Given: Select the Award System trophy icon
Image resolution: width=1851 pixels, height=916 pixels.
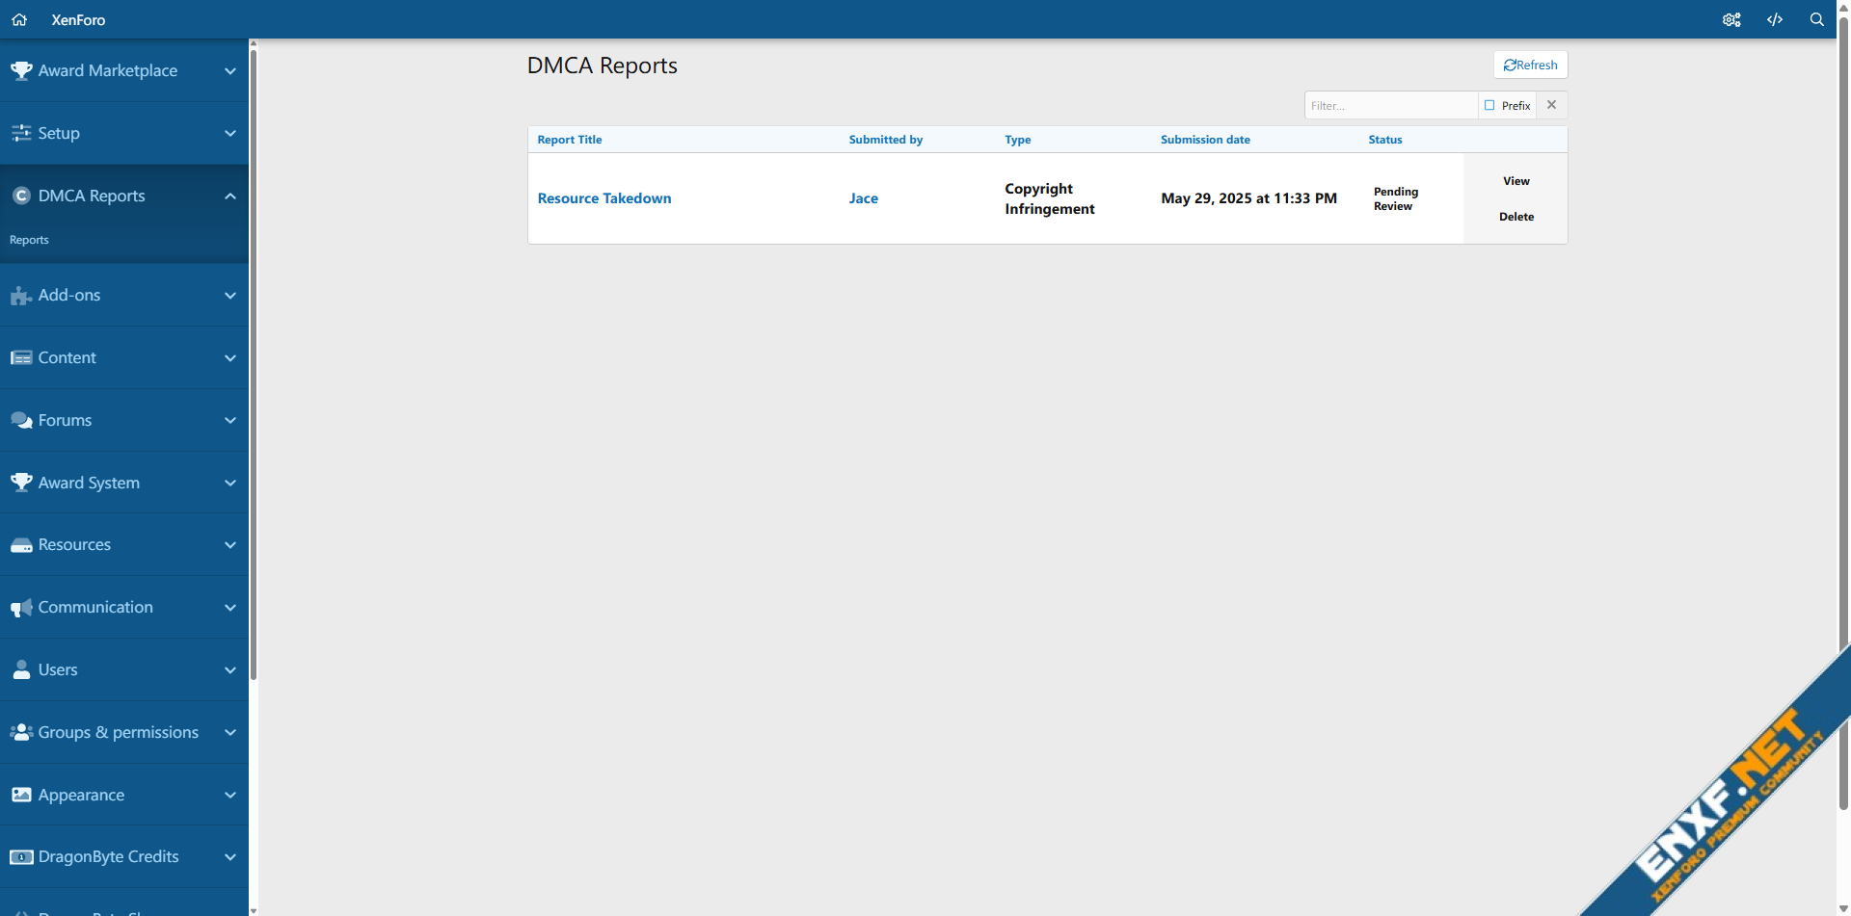Looking at the screenshot, I should [21, 483].
